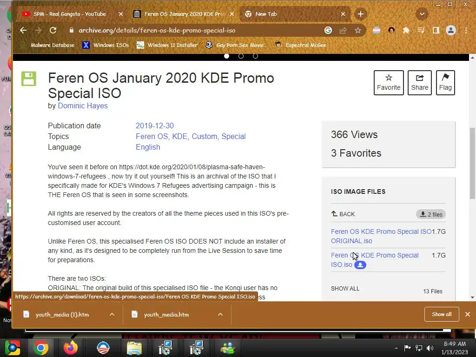476x357 pixels.
Task: Open Firefox from the taskbar
Action: tap(71, 348)
